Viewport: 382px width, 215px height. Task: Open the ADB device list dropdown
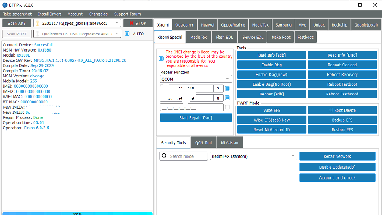117,23
